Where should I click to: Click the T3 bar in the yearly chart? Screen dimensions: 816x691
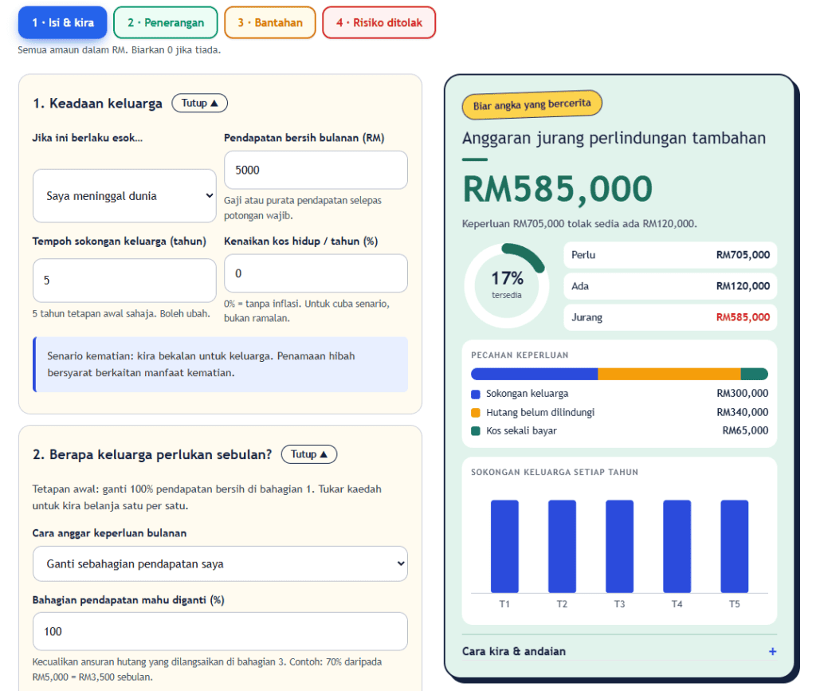coord(619,547)
